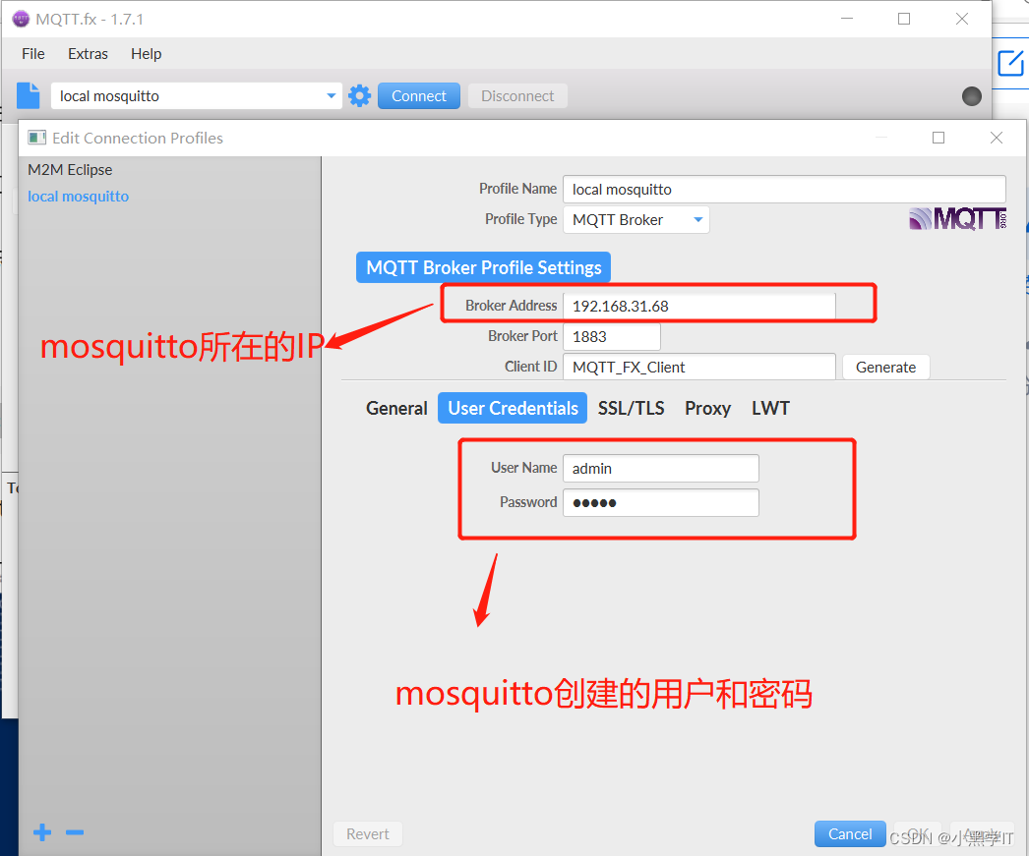
Task: Open the File menu
Action: [x=32, y=54]
